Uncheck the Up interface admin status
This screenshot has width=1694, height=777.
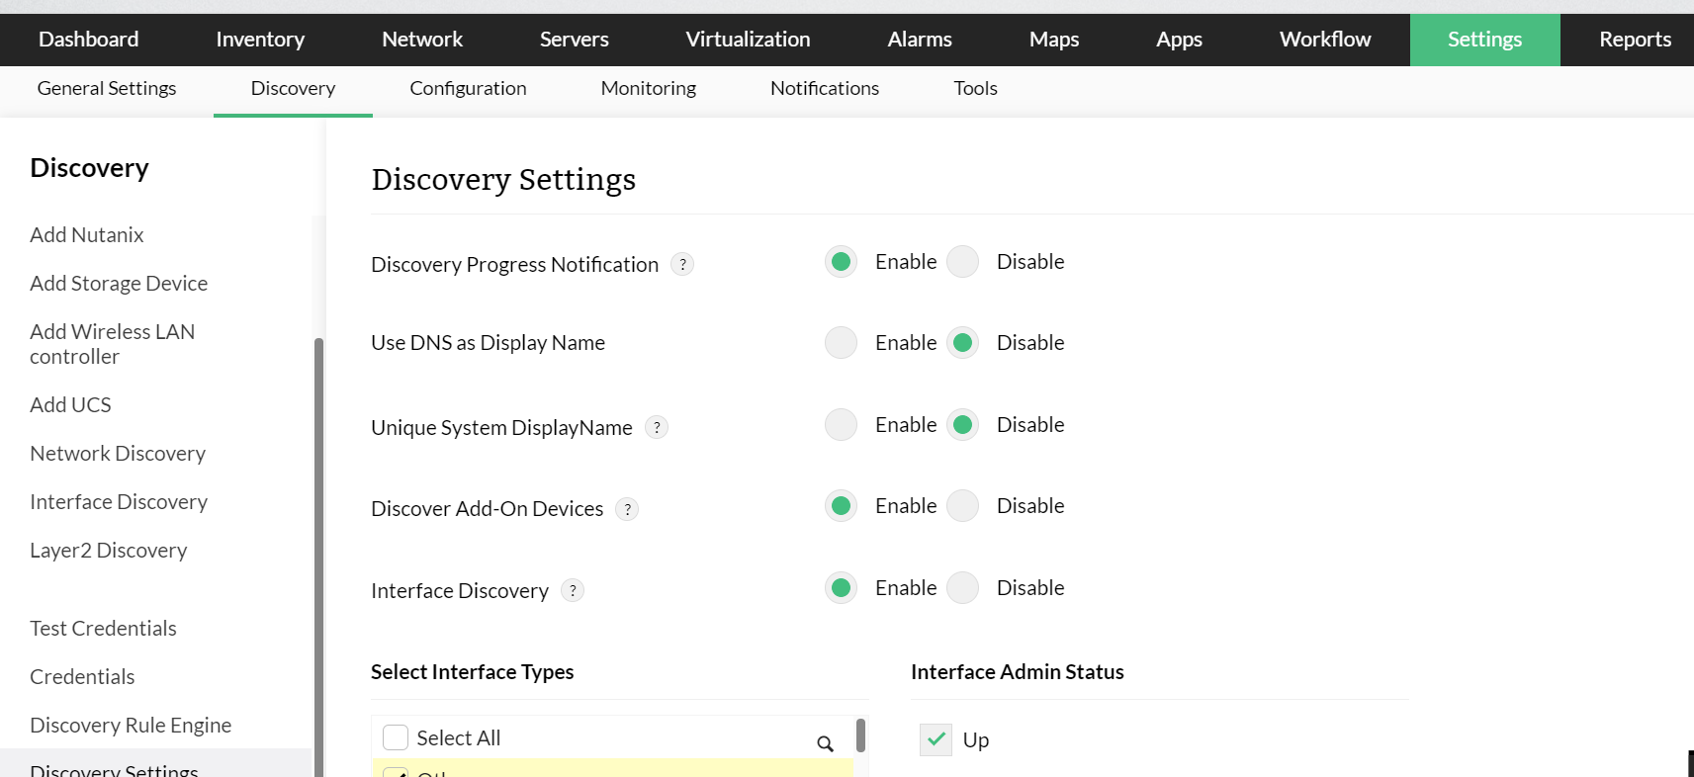[936, 739]
